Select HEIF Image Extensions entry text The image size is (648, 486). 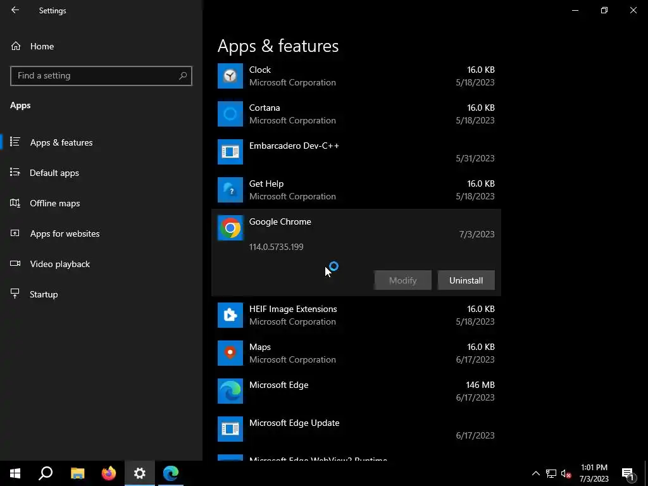293,309
